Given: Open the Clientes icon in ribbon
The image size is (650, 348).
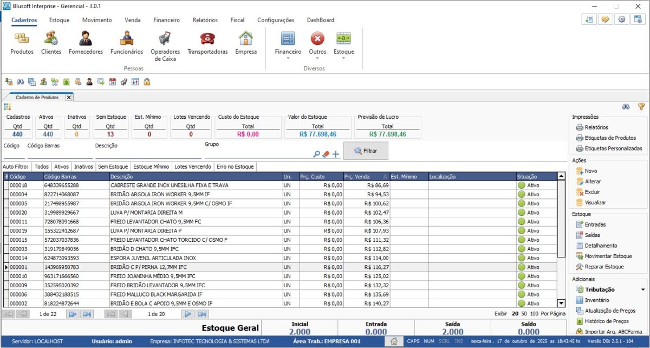Looking at the screenshot, I should pos(51,39).
